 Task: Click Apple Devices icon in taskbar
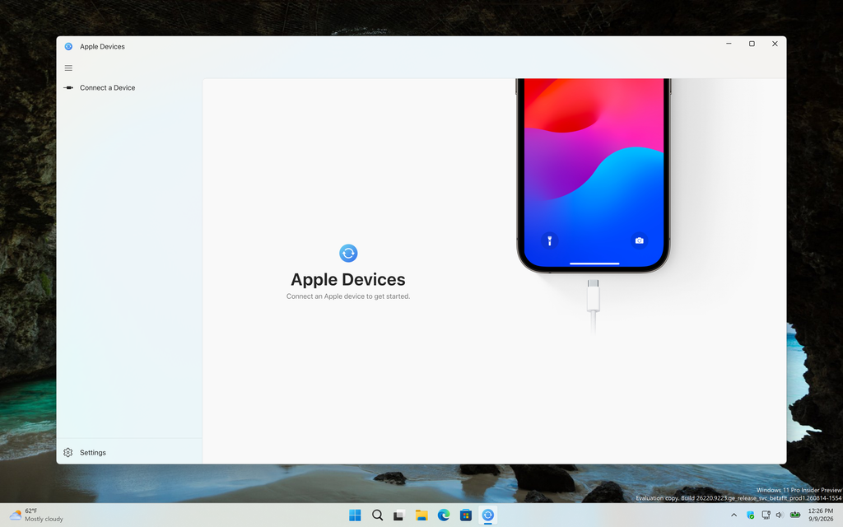tap(487, 515)
